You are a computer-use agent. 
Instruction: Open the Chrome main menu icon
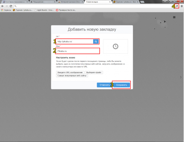click(182, 6)
